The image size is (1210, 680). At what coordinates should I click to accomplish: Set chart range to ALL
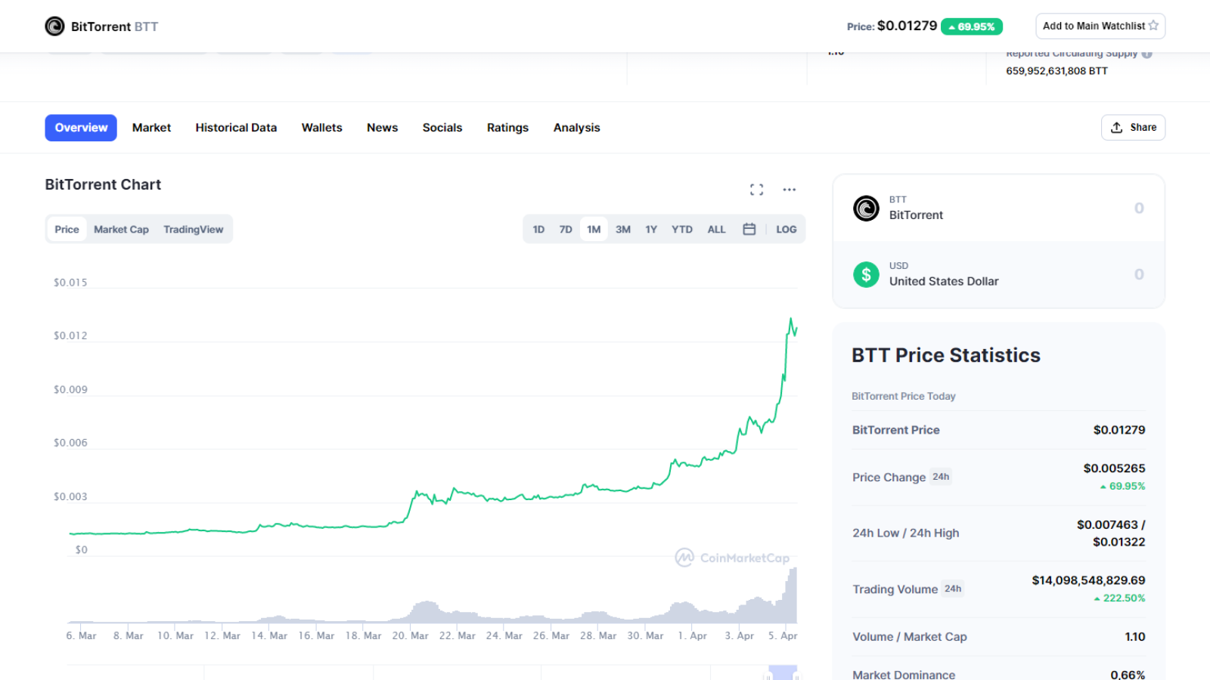[x=716, y=229]
